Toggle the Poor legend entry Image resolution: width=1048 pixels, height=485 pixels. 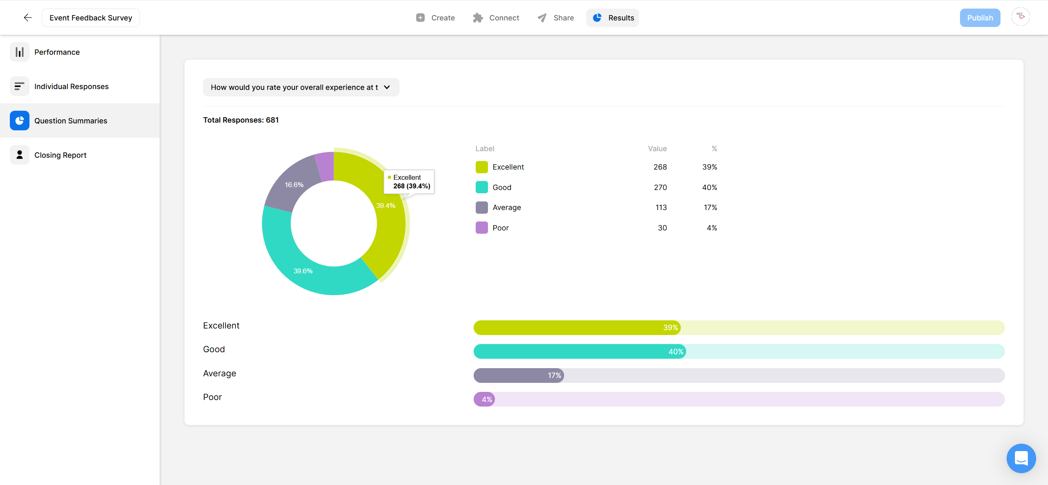[500, 228]
